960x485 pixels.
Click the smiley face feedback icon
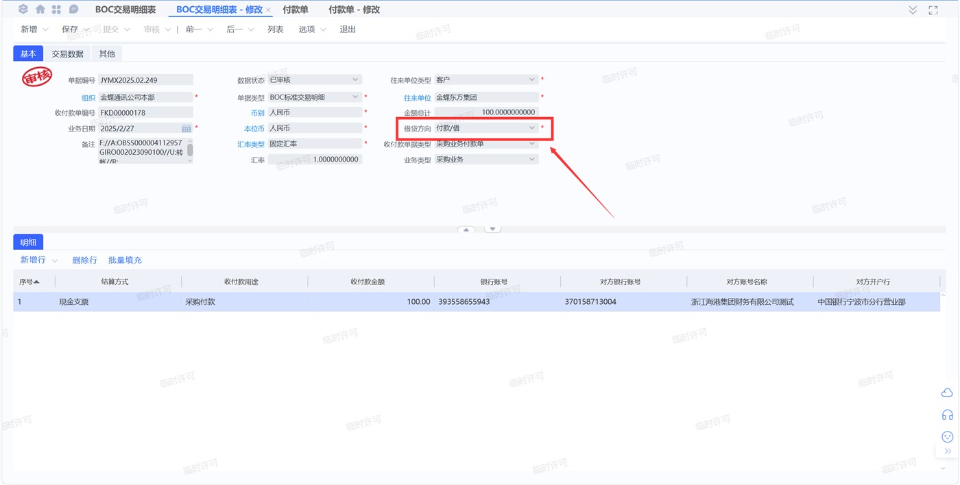[947, 436]
